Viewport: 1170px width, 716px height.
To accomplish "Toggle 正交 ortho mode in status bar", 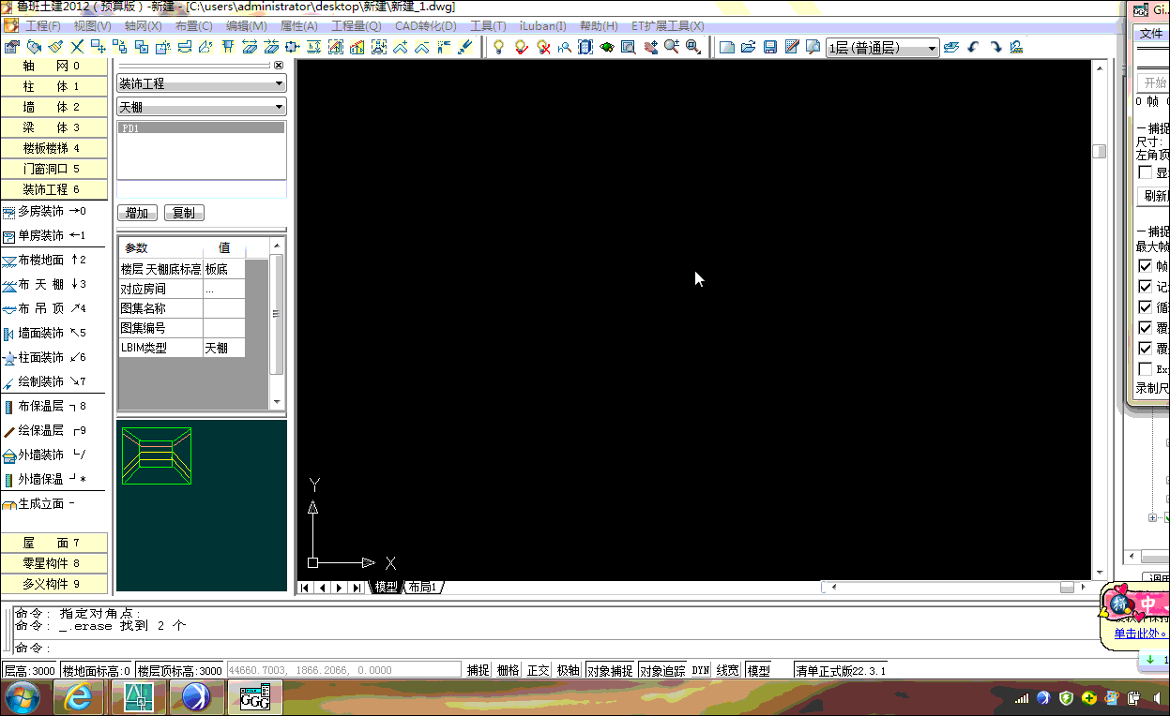I will (x=538, y=670).
